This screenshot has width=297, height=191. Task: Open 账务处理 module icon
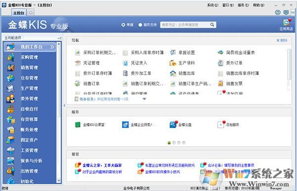[11, 130]
